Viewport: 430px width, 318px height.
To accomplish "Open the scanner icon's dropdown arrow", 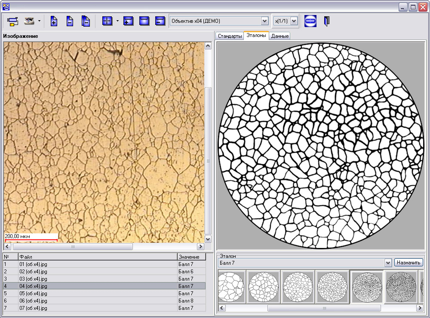I will click(39, 21).
